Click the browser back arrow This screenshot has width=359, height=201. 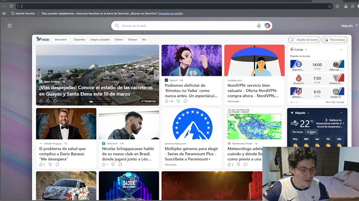click(x=4, y=6)
